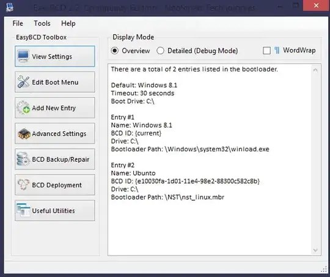Open the Help menu
The width and height of the screenshot is (330, 277).
point(68,23)
